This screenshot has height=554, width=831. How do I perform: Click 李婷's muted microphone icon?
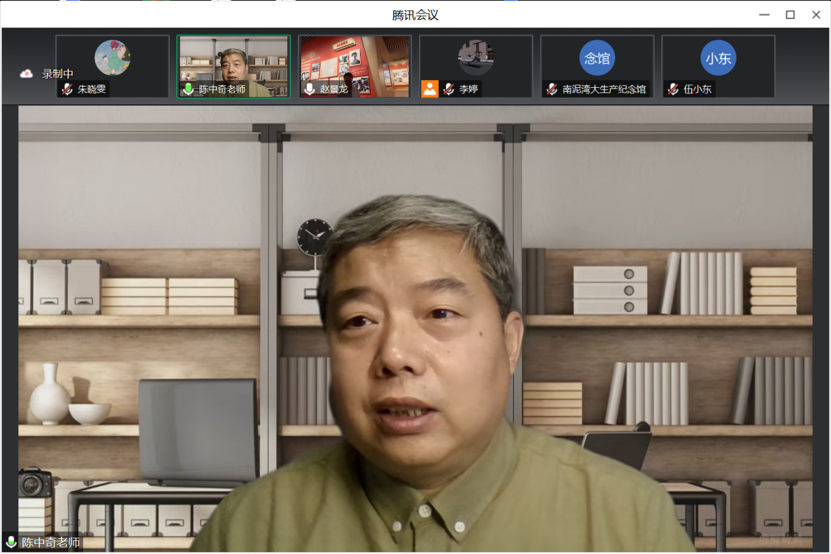tap(449, 89)
